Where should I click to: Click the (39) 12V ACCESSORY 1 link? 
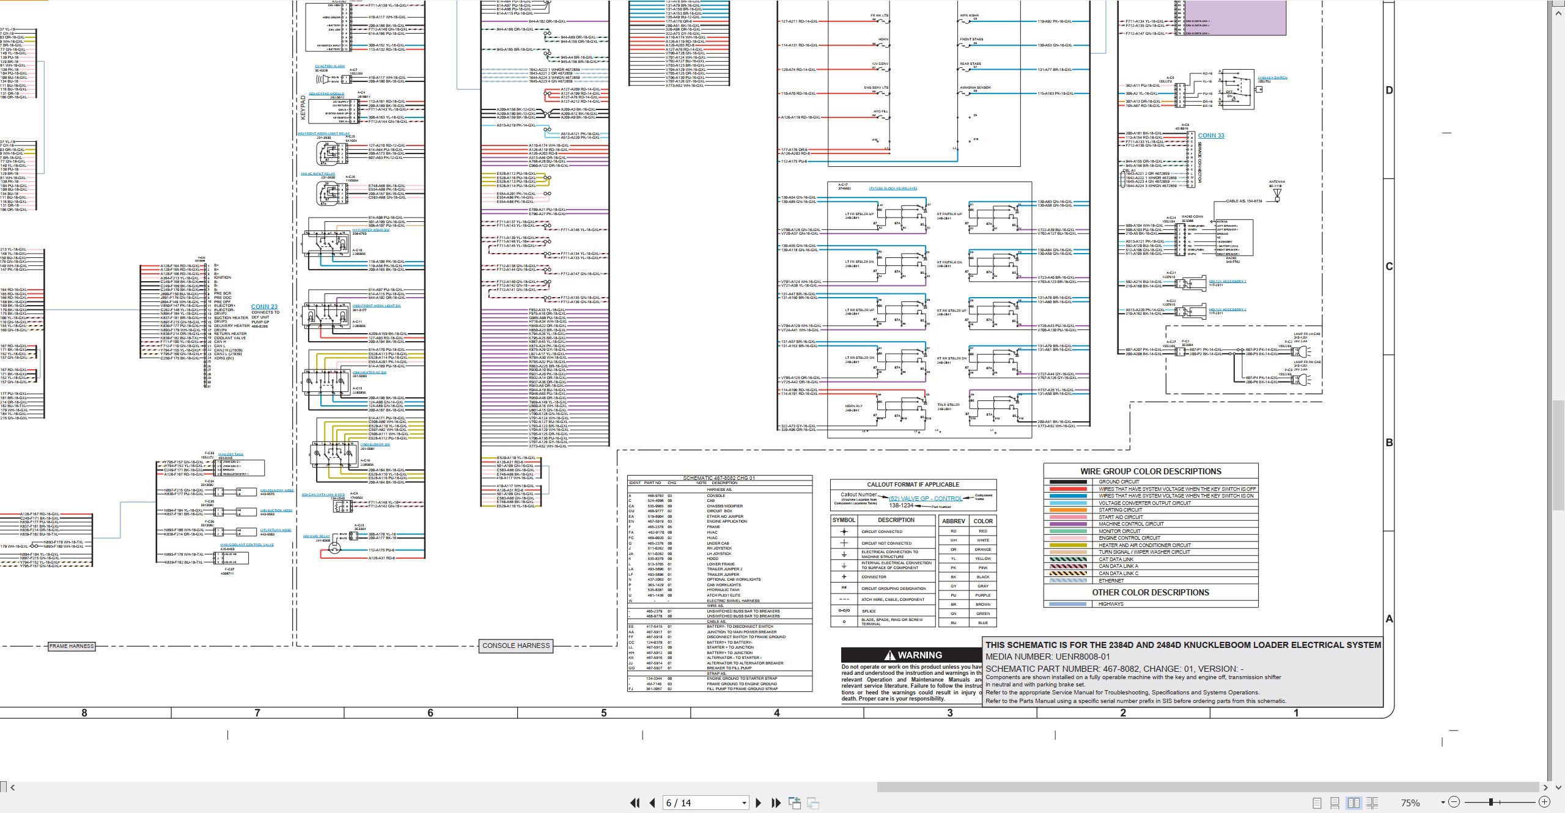point(1228,281)
